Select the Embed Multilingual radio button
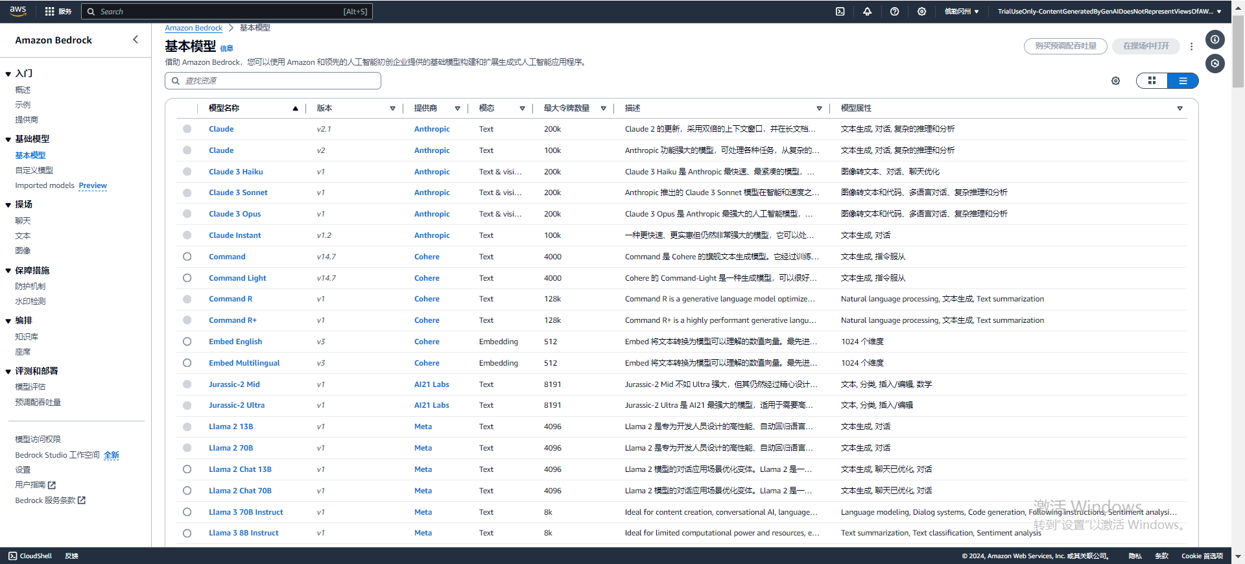 (187, 363)
